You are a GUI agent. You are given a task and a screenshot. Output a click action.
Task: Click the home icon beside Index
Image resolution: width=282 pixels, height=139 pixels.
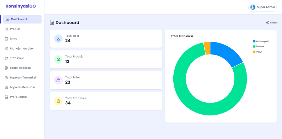268,22
